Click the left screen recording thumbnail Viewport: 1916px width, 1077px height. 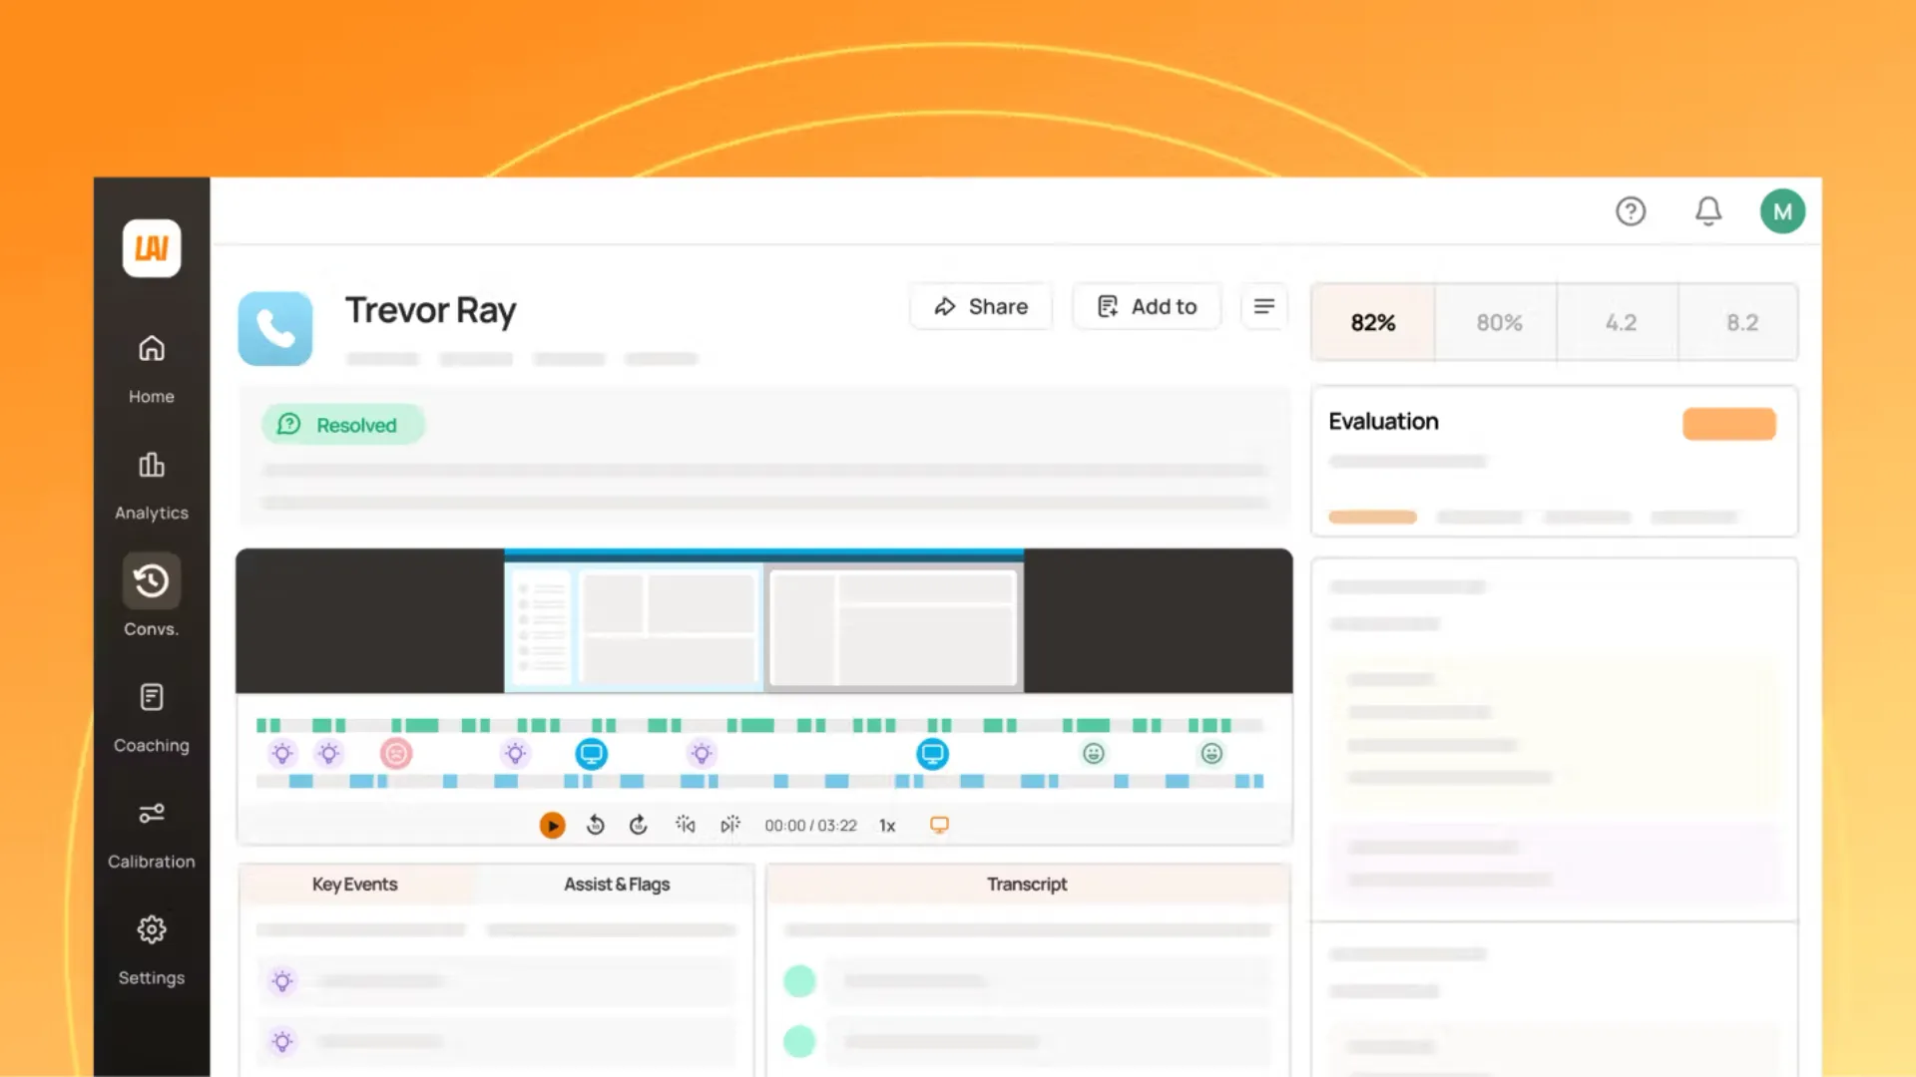pos(634,627)
